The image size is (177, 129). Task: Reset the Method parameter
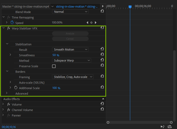(x=102, y=60)
